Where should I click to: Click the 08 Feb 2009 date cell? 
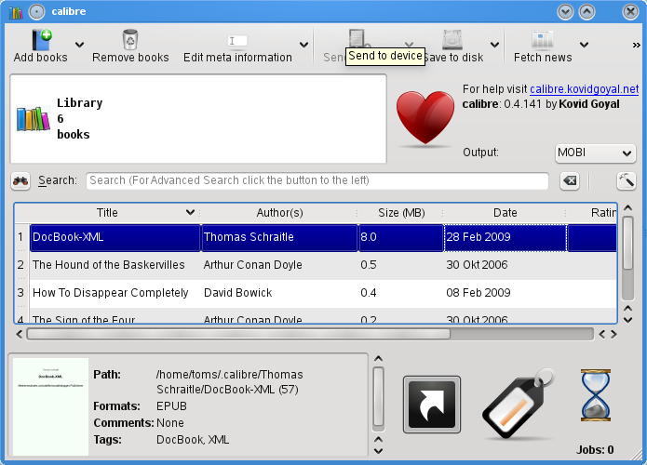505,293
